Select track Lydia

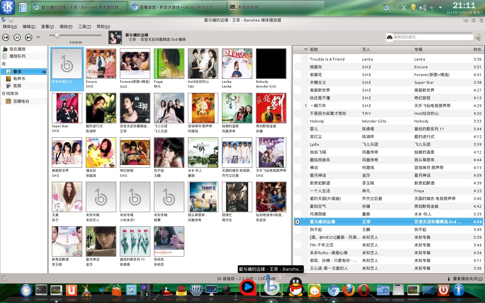388,144
